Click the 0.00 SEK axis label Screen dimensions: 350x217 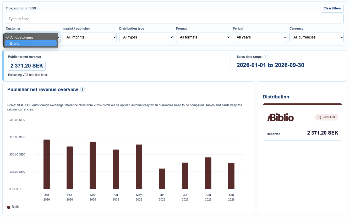coord(16,189)
